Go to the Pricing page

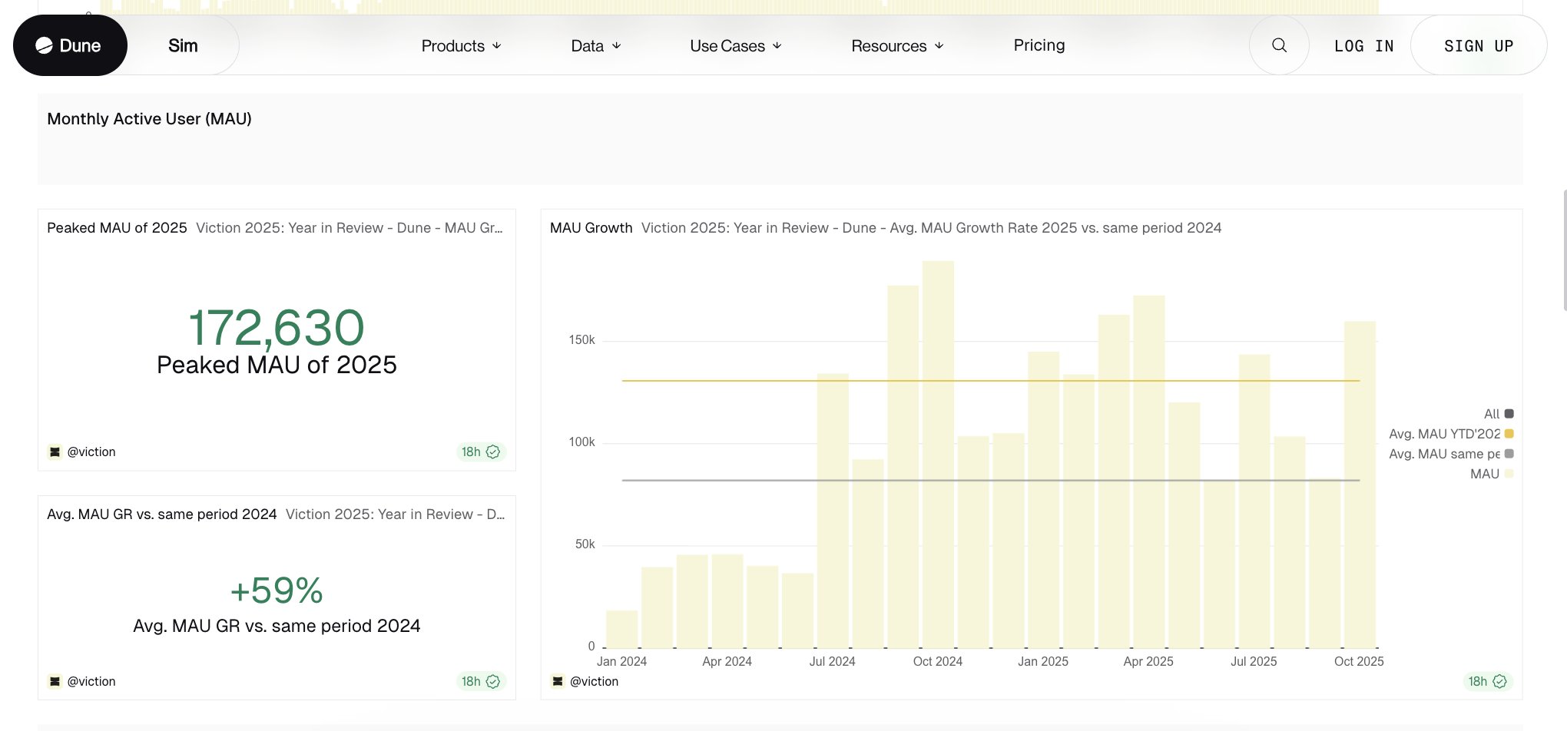(x=1039, y=45)
